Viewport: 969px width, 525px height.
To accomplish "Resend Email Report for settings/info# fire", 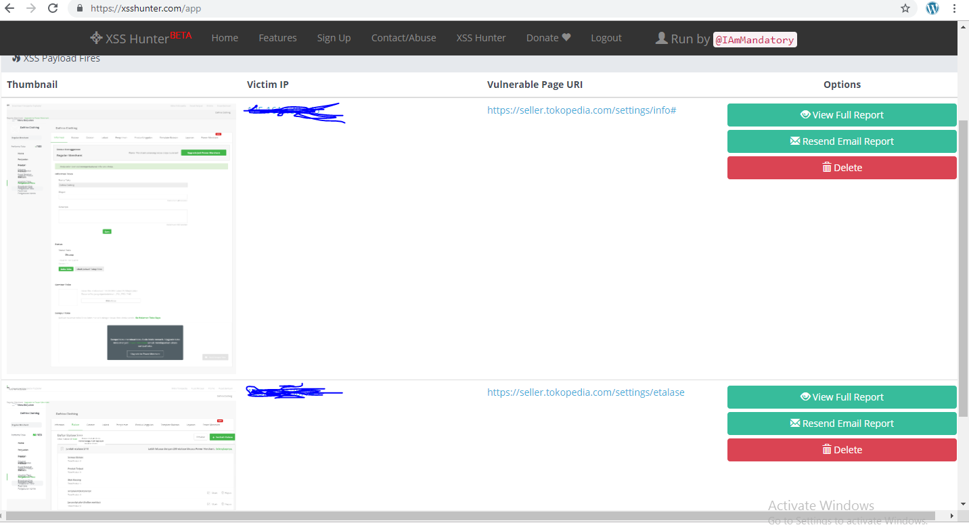I will [x=842, y=141].
